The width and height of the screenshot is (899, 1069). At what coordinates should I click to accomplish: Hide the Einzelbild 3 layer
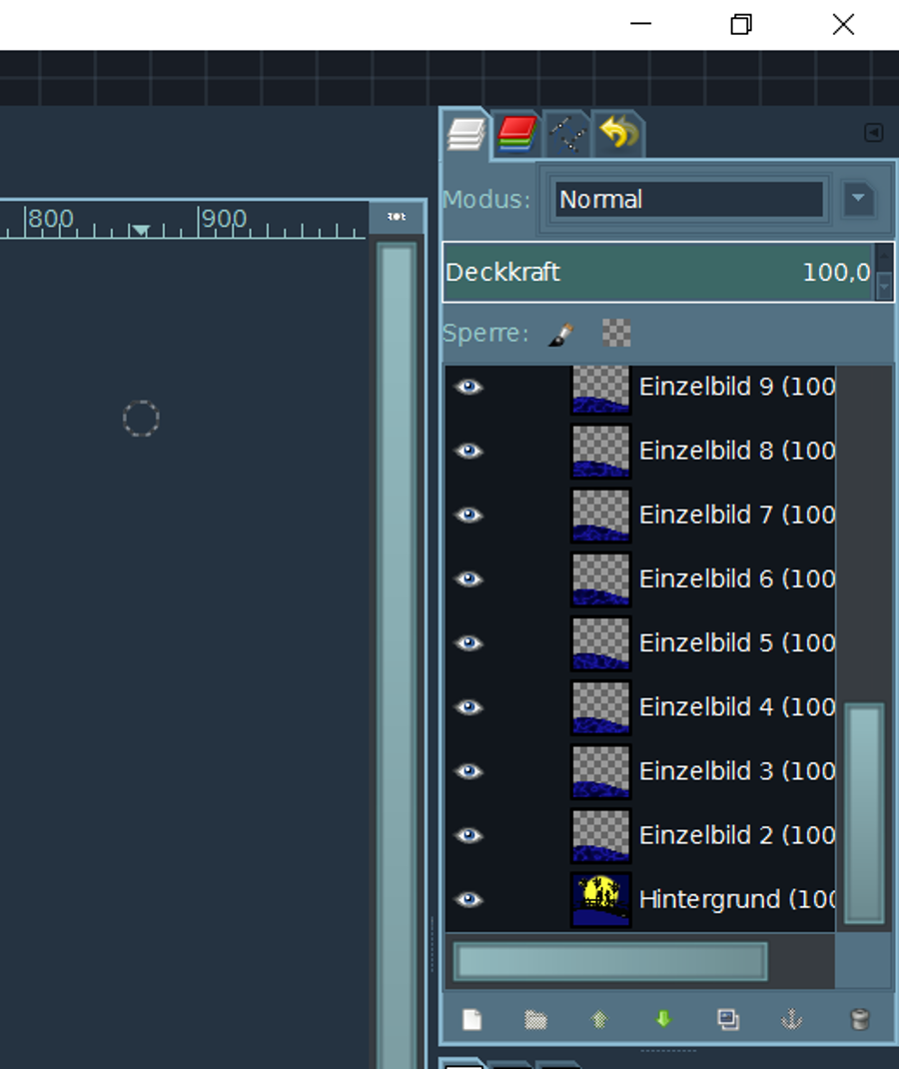coord(468,771)
